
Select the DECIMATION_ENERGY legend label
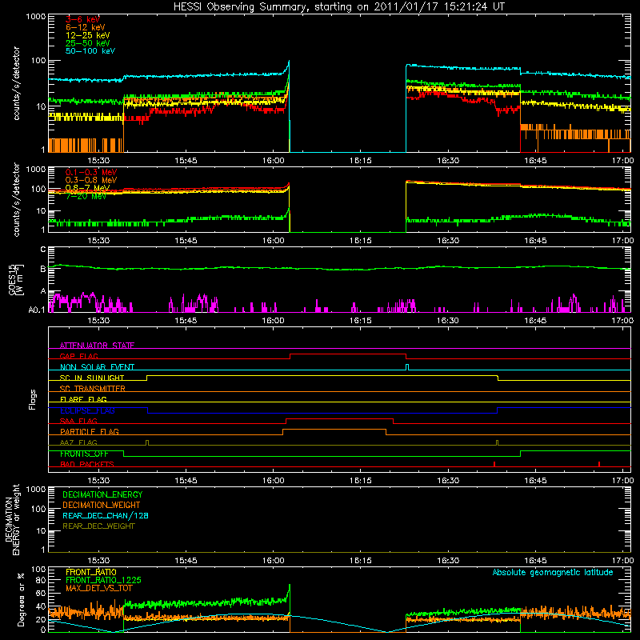102,494
